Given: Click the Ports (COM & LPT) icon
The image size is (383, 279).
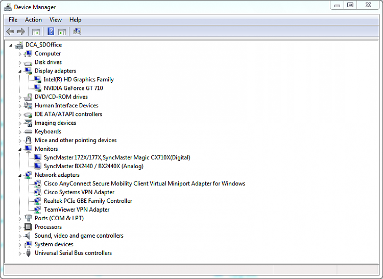Looking at the screenshot, I should 28,218.
